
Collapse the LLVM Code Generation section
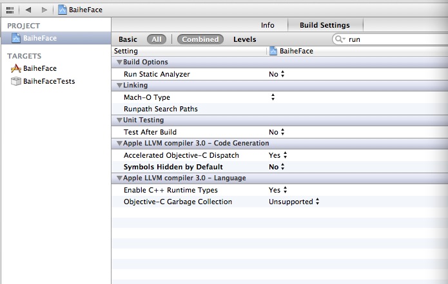[119, 143]
